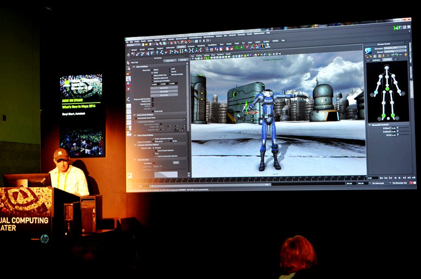Switch to Single Perspective layout icon
421x279 pixels.
point(128,106)
